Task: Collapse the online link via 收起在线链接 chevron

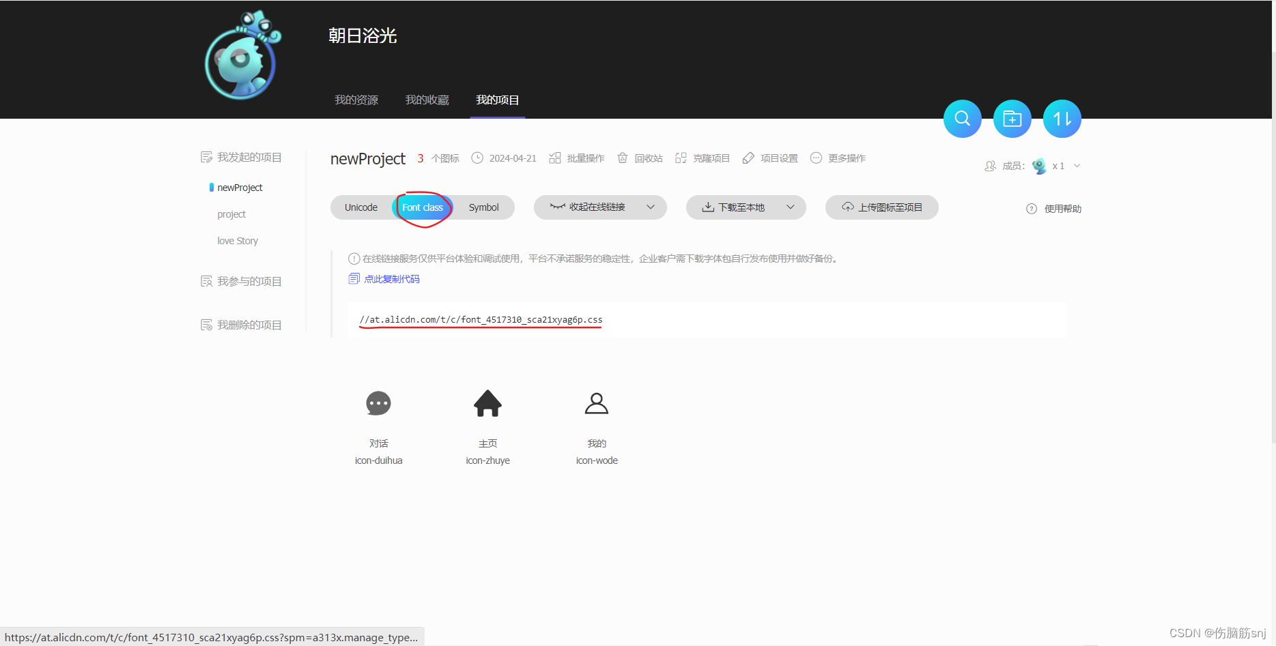Action: (650, 207)
